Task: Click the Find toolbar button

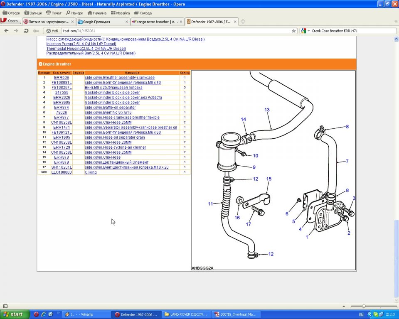Action: click(74, 13)
